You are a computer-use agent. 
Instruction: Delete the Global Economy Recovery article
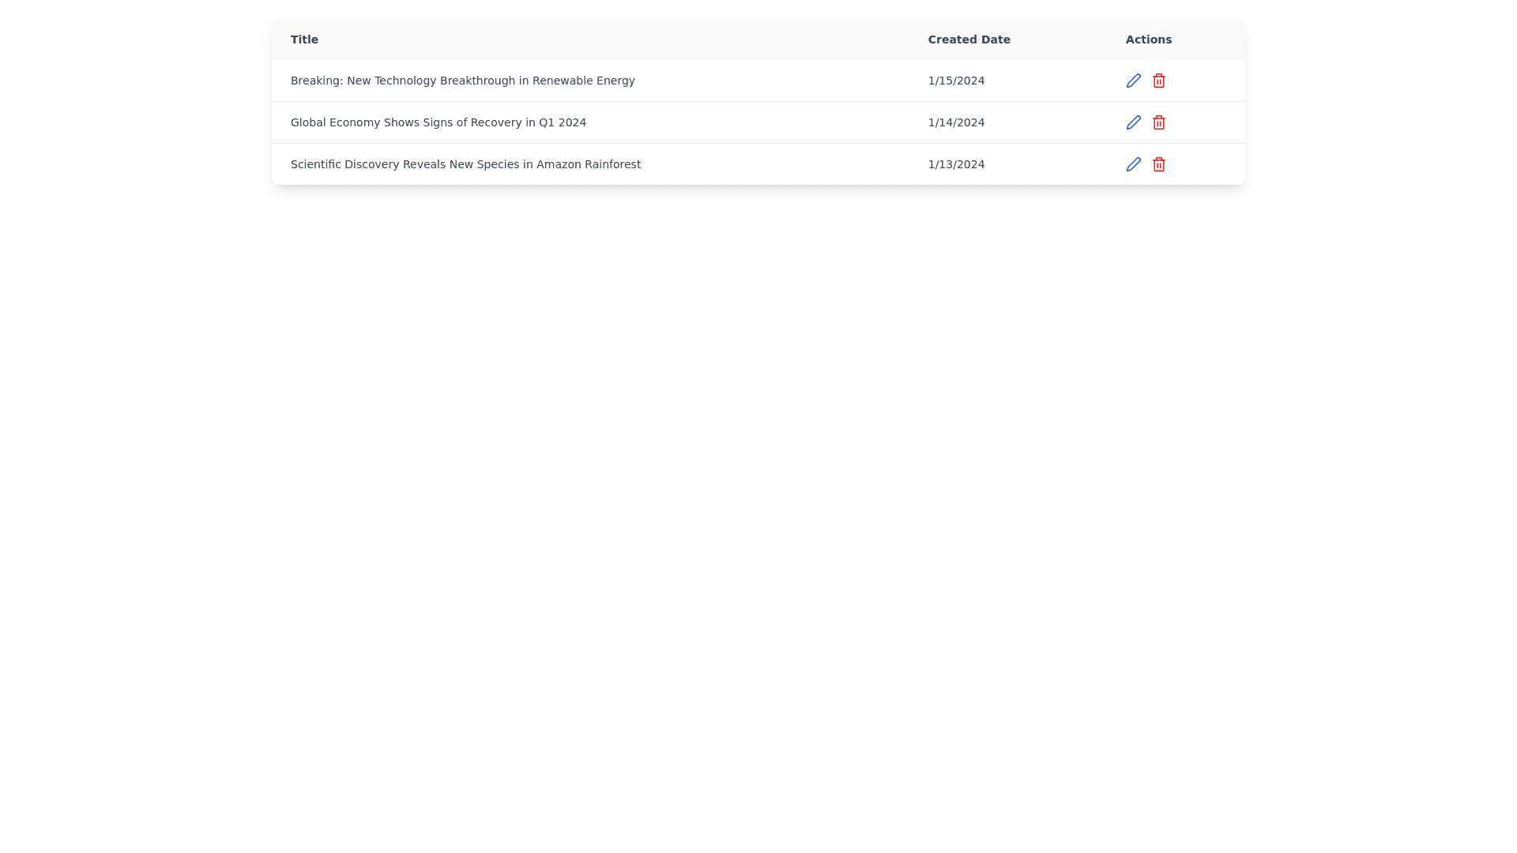tap(1158, 122)
